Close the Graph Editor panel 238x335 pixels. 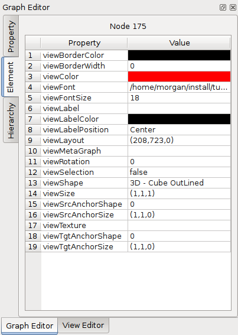point(233,7)
